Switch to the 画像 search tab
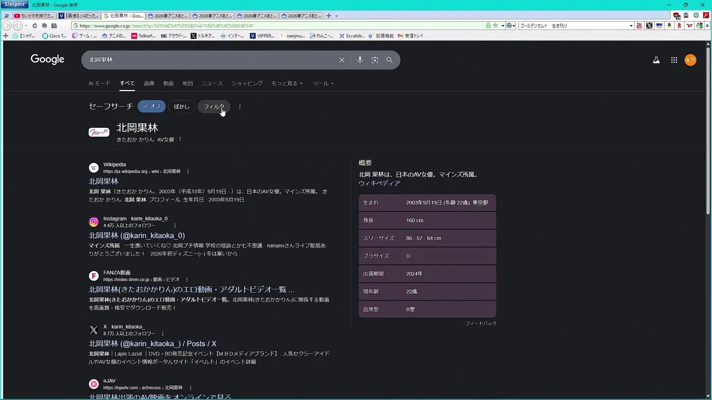This screenshot has height=400, width=712. click(x=149, y=83)
